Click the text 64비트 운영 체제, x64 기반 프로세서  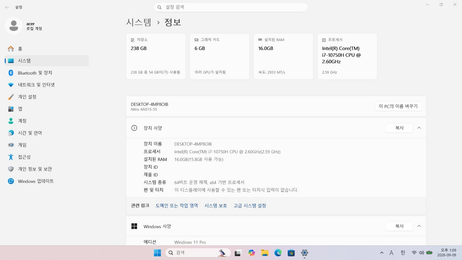coord(209,182)
